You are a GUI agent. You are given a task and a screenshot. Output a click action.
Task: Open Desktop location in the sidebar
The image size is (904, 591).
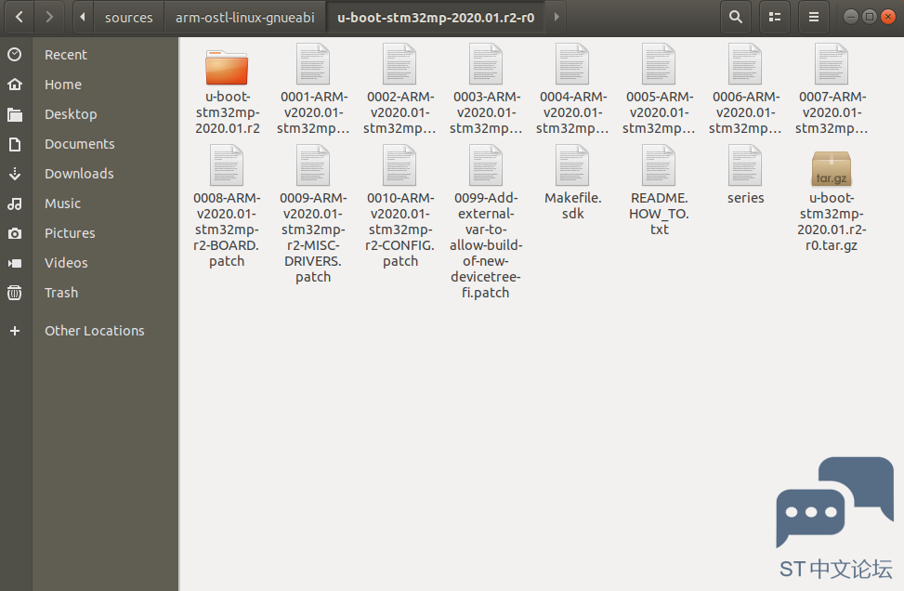[x=71, y=114]
